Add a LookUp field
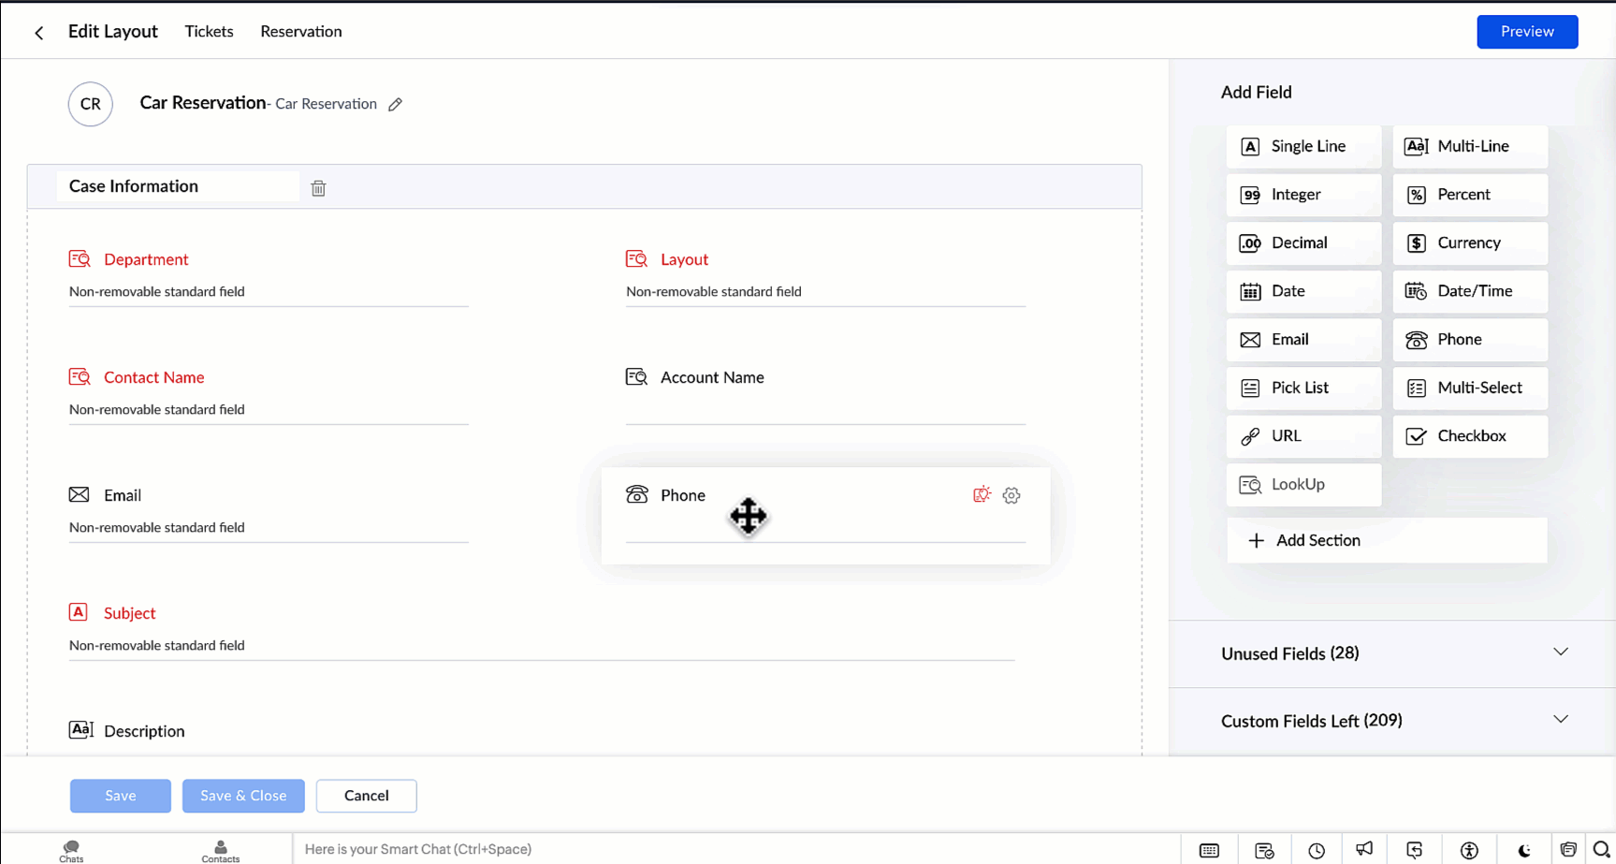 [x=1303, y=485]
